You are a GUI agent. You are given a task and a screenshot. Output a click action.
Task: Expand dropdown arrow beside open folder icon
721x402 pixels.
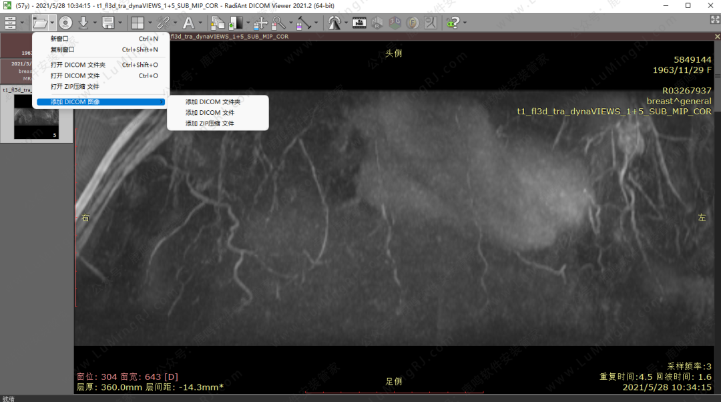coord(52,23)
